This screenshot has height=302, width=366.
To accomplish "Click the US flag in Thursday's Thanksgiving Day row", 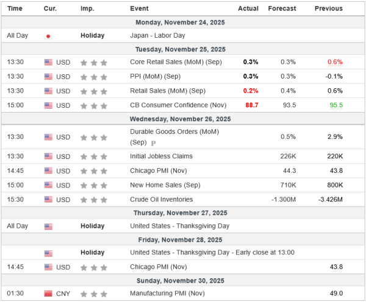I will (48, 226).
